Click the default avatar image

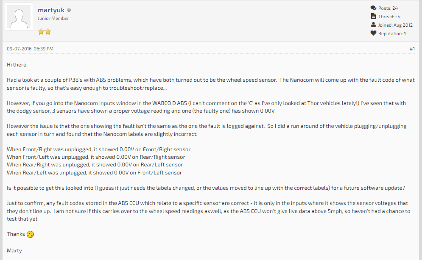pyautogui.click(x=19, y=17)
